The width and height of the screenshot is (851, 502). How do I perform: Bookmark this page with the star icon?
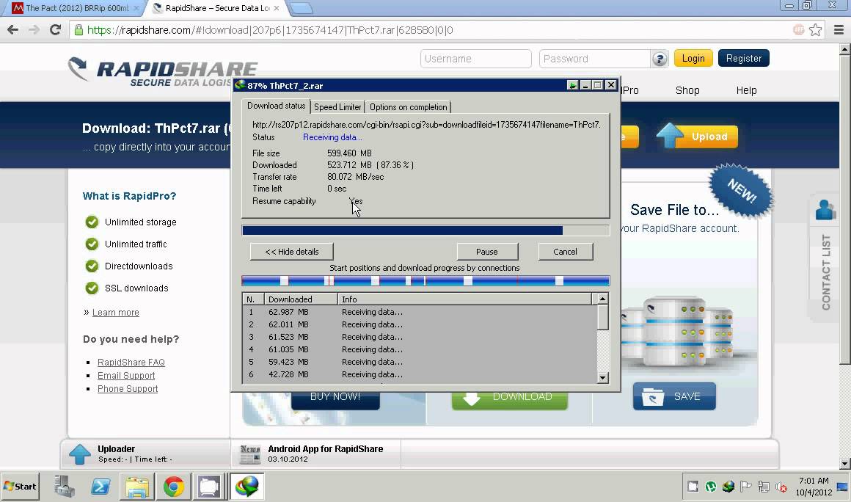[x=815, y=30]
